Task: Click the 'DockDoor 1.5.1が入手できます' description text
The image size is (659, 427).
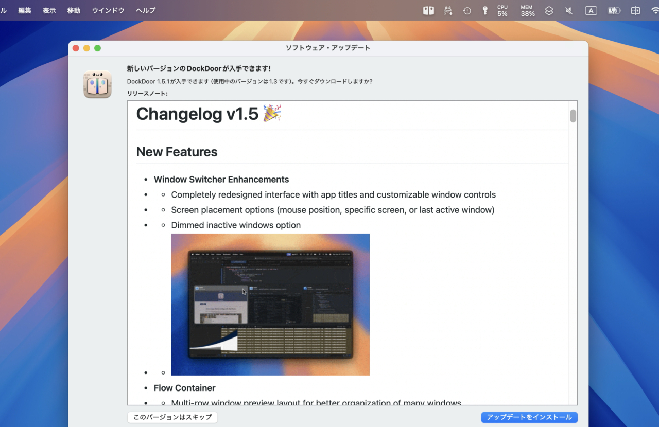Action: (x=250, y=81)
